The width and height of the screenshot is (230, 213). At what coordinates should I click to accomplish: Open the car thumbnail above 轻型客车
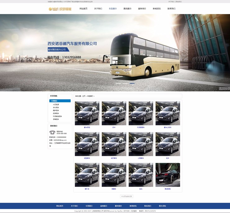(87, 144)
